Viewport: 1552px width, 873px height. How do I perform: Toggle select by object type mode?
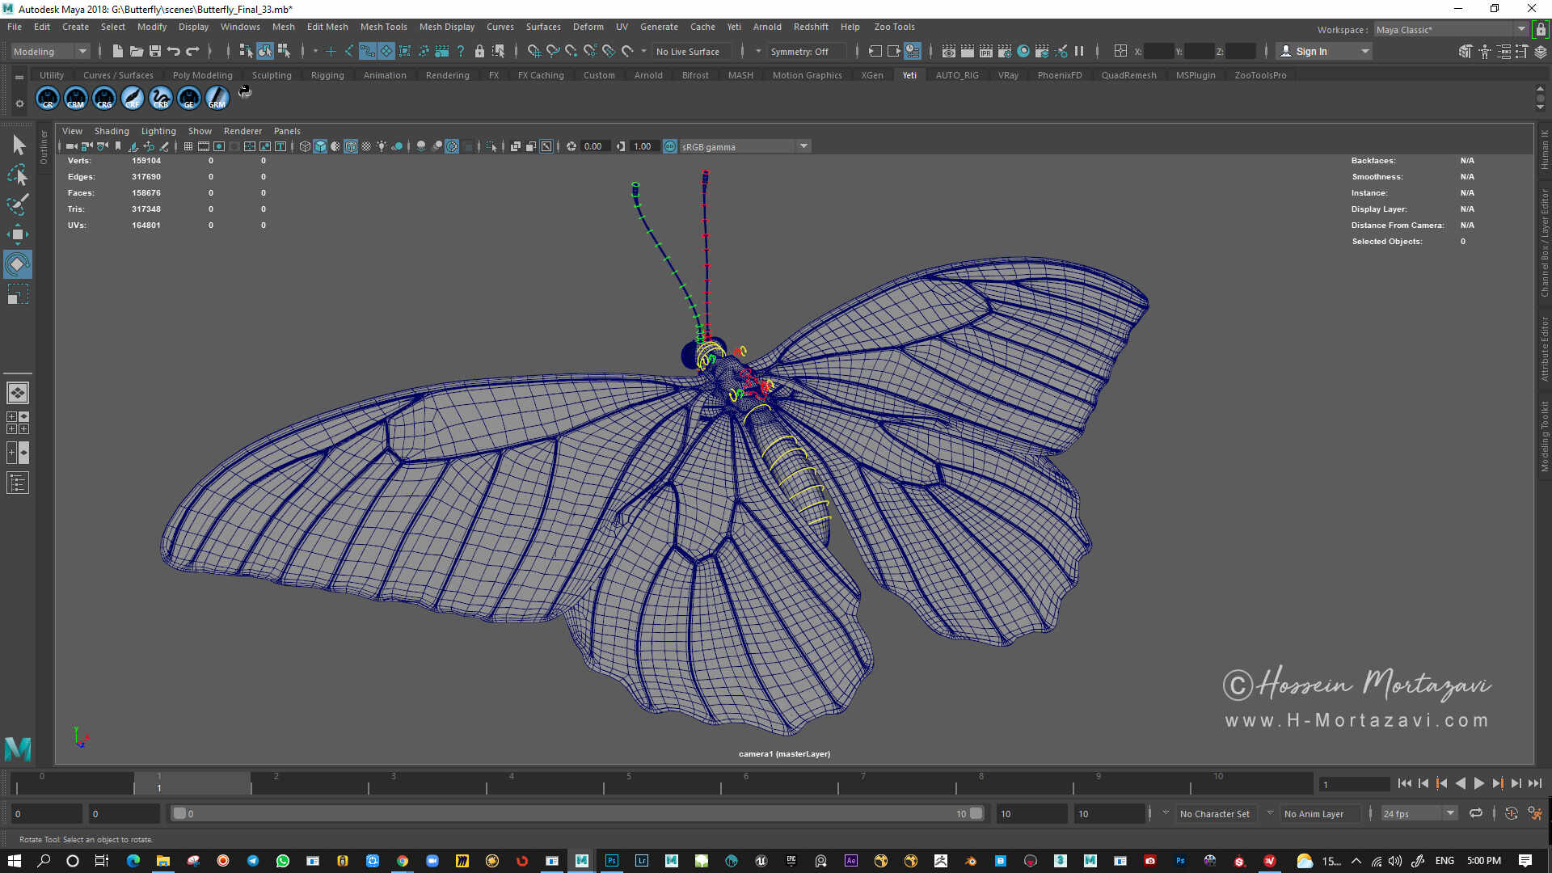point(265,51)
